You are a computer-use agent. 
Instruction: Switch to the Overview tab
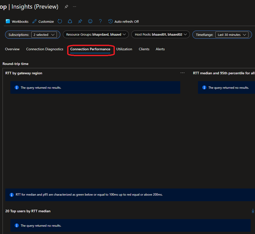12,49
